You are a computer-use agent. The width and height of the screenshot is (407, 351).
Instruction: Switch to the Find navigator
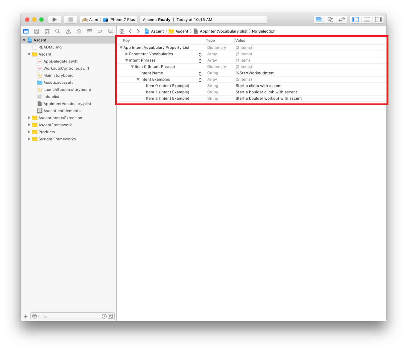[57, 31]
